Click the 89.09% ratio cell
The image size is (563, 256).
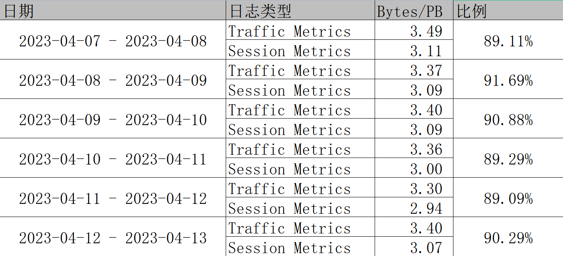pyautogui.click(x=508, y=199)
